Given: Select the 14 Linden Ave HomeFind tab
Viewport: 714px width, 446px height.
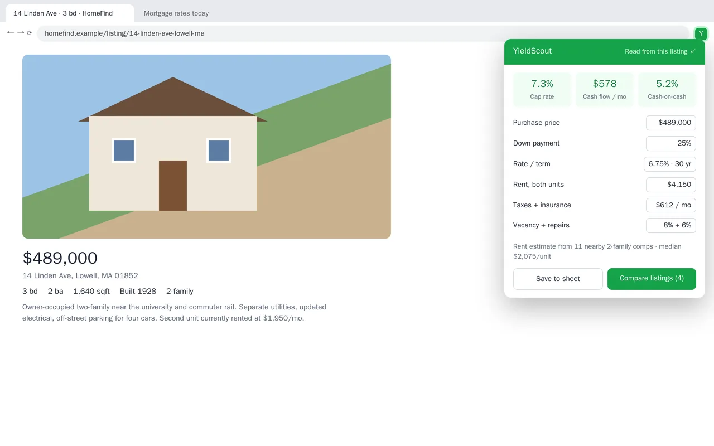Looking at the screenshot, I should pos(70,13).
